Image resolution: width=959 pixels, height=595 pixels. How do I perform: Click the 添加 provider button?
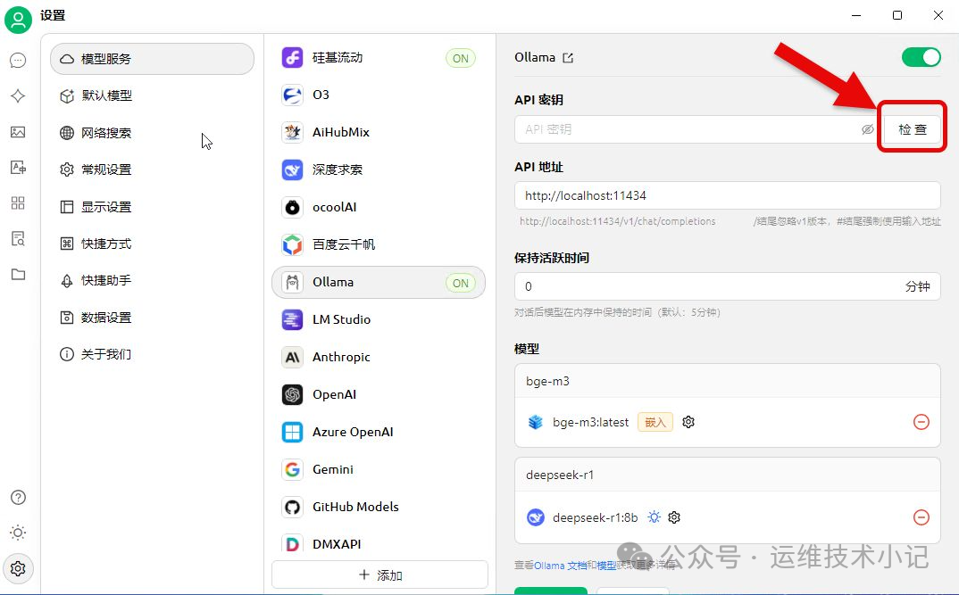pos(379,574)
